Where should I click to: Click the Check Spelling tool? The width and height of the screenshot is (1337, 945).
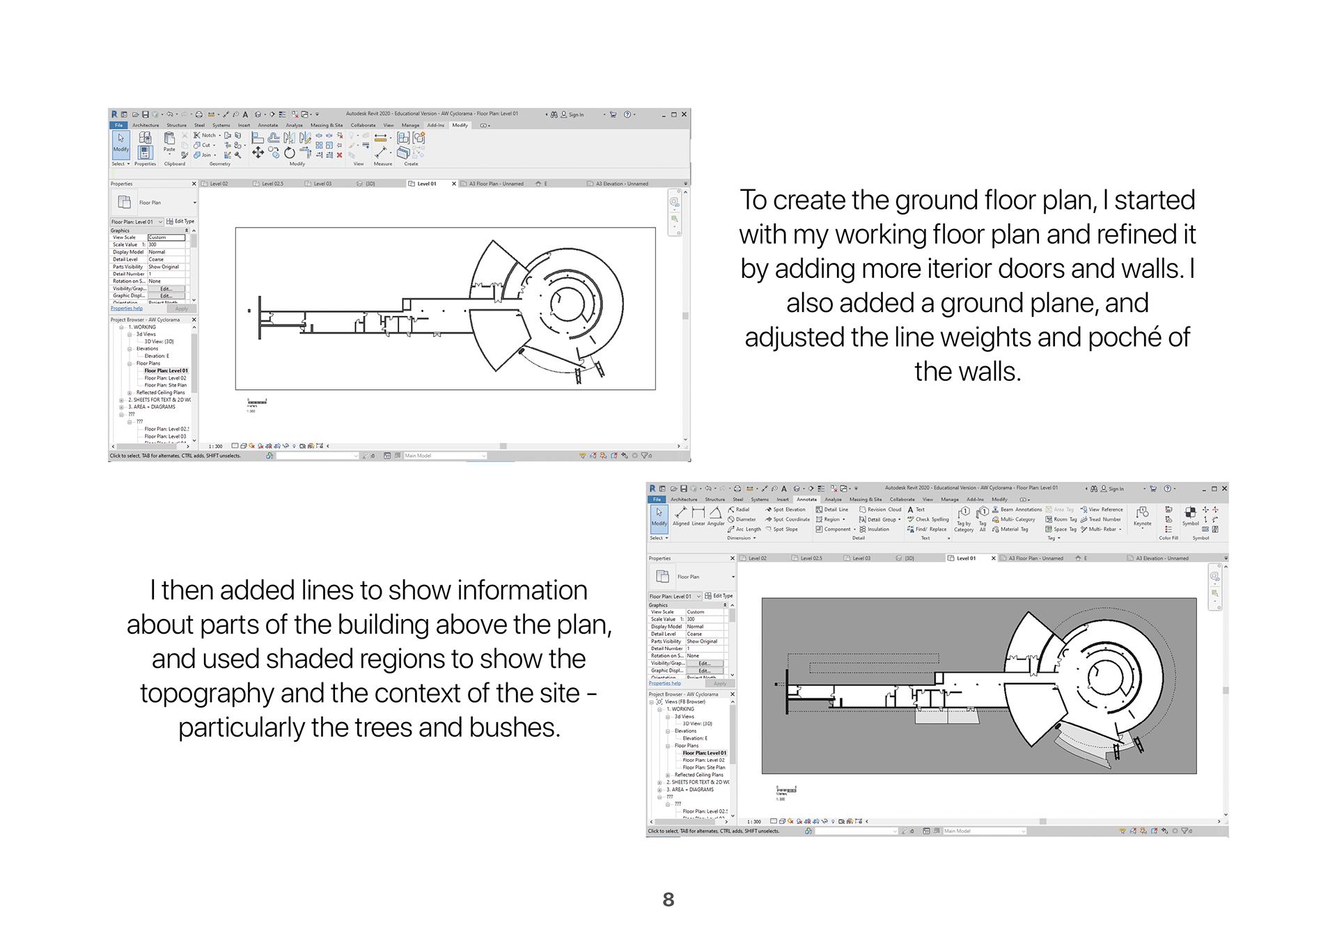pyautogui.click(x=928, y=520)
